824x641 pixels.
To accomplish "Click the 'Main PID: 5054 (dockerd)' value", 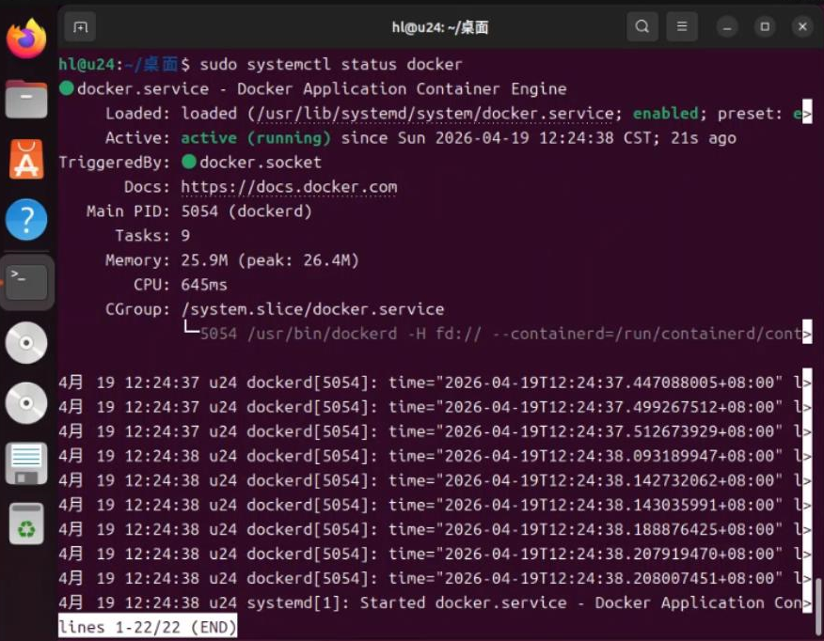I will click(246, 211).
